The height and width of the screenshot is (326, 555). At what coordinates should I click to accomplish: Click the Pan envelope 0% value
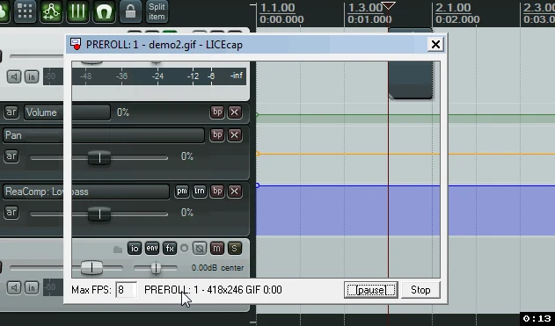(x=186, y=156)
